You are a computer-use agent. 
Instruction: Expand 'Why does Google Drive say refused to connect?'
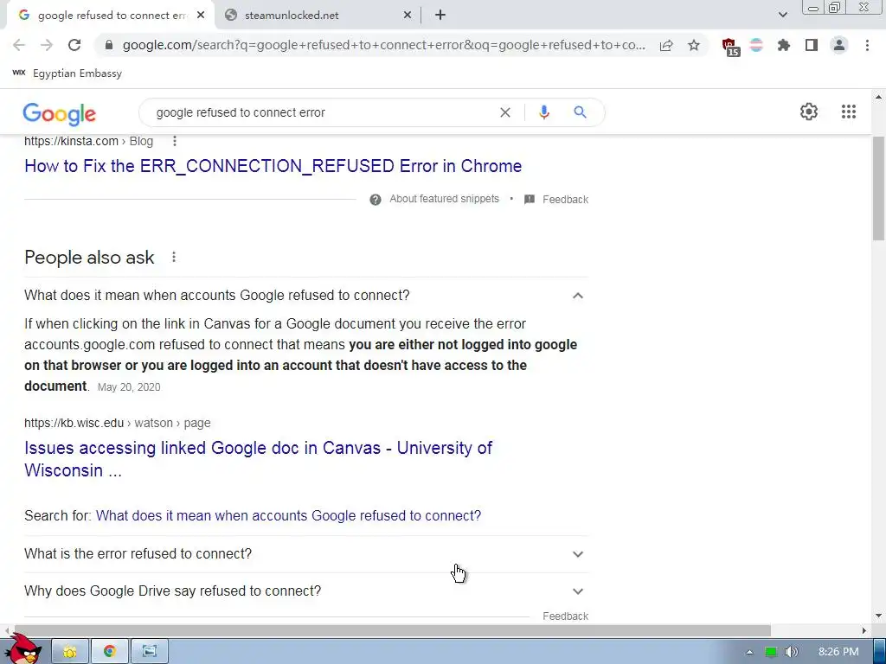[306, 591]
